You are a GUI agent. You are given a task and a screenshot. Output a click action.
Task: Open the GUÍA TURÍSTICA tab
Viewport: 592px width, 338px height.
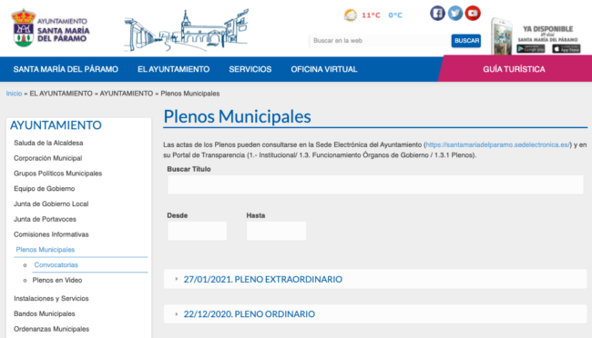pos(514,69)
